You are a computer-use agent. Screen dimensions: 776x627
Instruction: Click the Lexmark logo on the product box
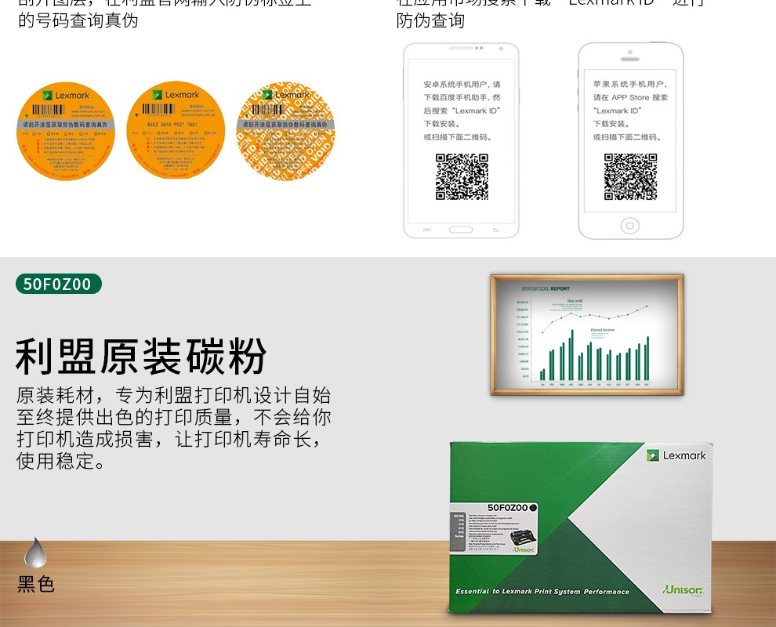coord(676,455)
